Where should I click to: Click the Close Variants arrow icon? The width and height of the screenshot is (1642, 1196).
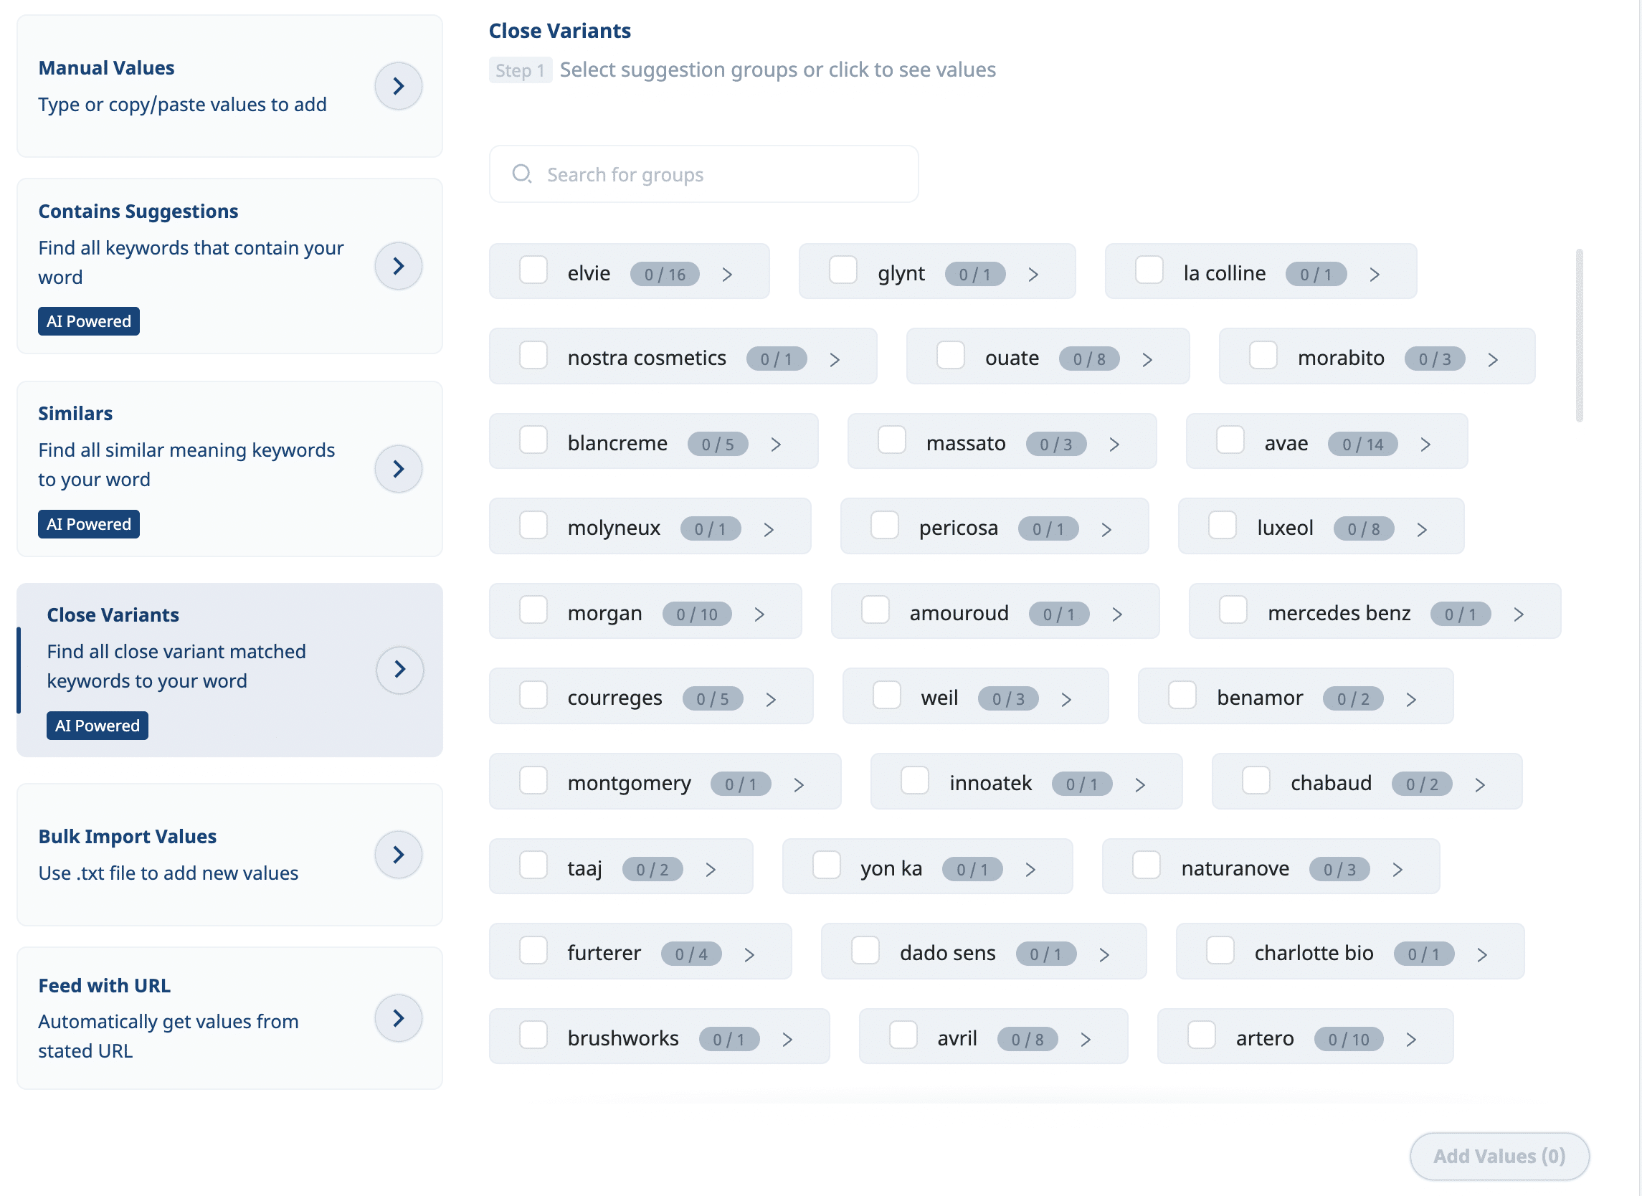(x=399, y=670)
